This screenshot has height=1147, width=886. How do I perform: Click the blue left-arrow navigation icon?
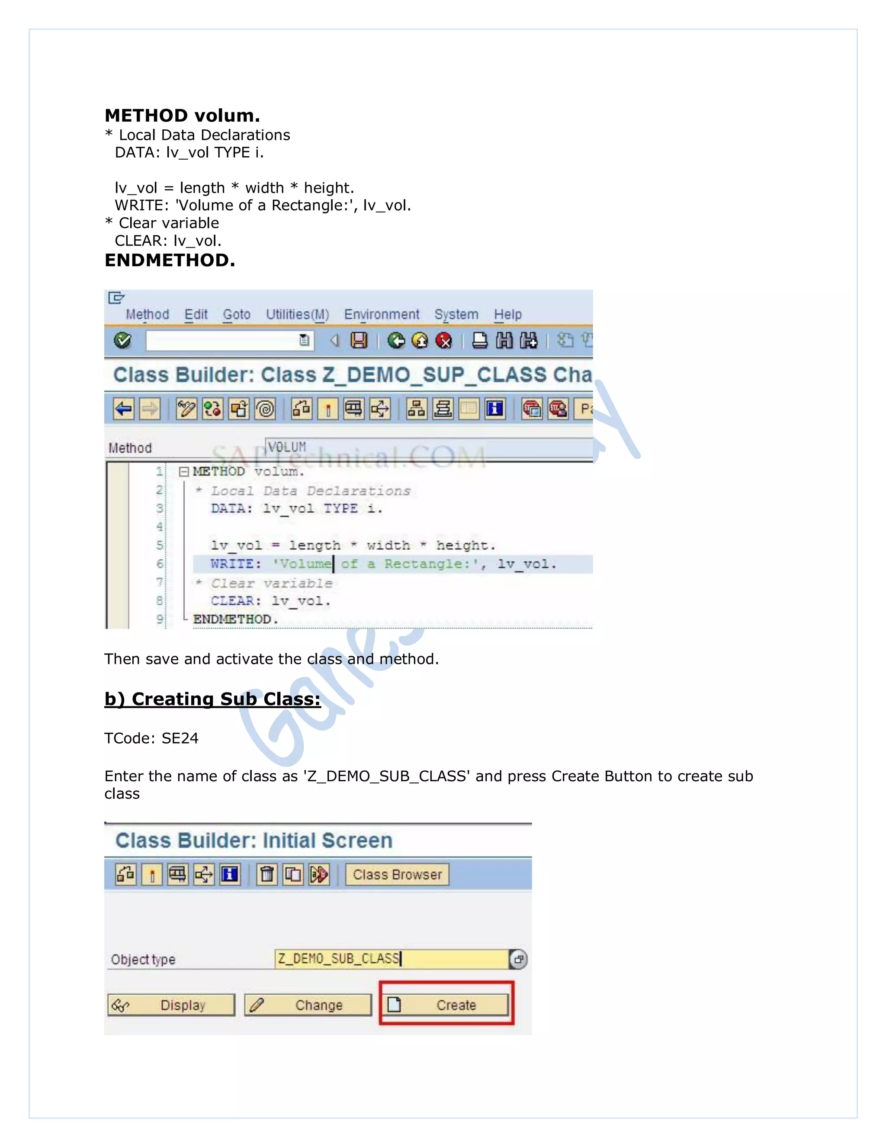tap(124, 409)
